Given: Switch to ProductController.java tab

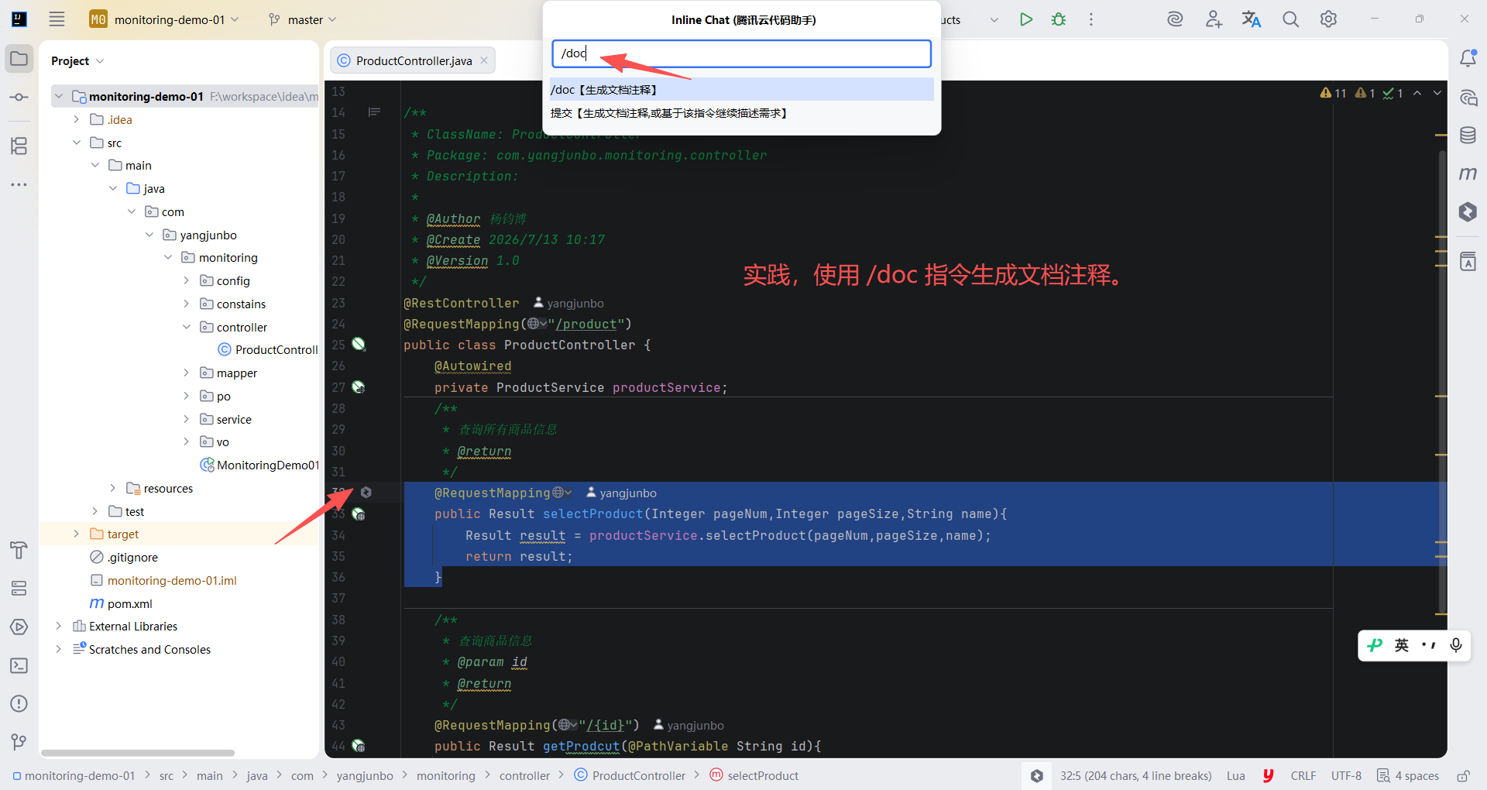Looking at the screenshot, I should click(414, 60).
